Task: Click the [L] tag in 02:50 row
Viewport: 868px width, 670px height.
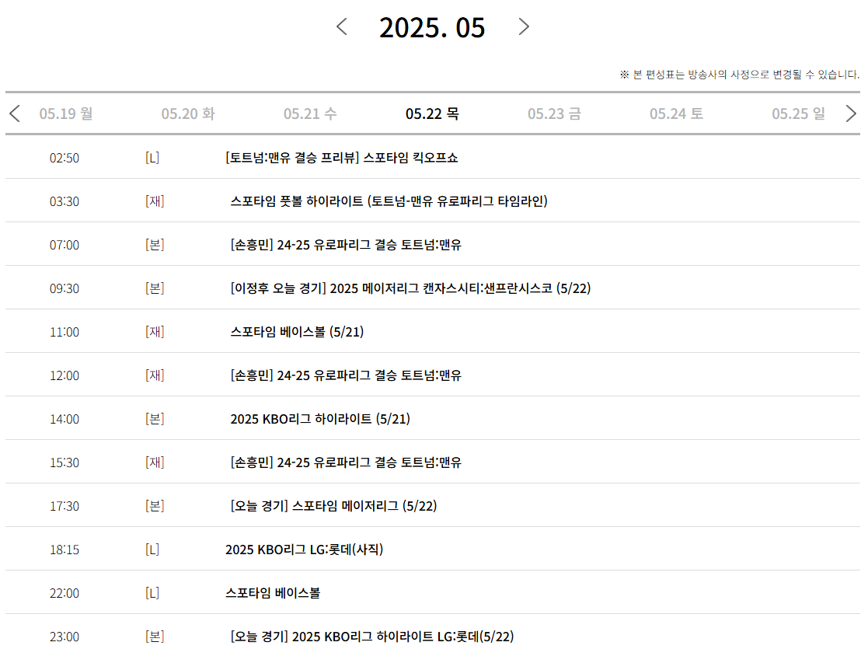Action: [x=152, y=158]
